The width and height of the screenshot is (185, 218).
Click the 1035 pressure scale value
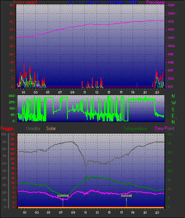(x=171, y=5)
